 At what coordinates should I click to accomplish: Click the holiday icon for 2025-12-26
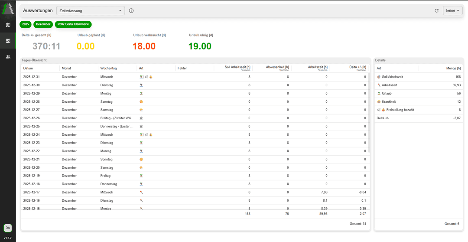pos(141,118)
